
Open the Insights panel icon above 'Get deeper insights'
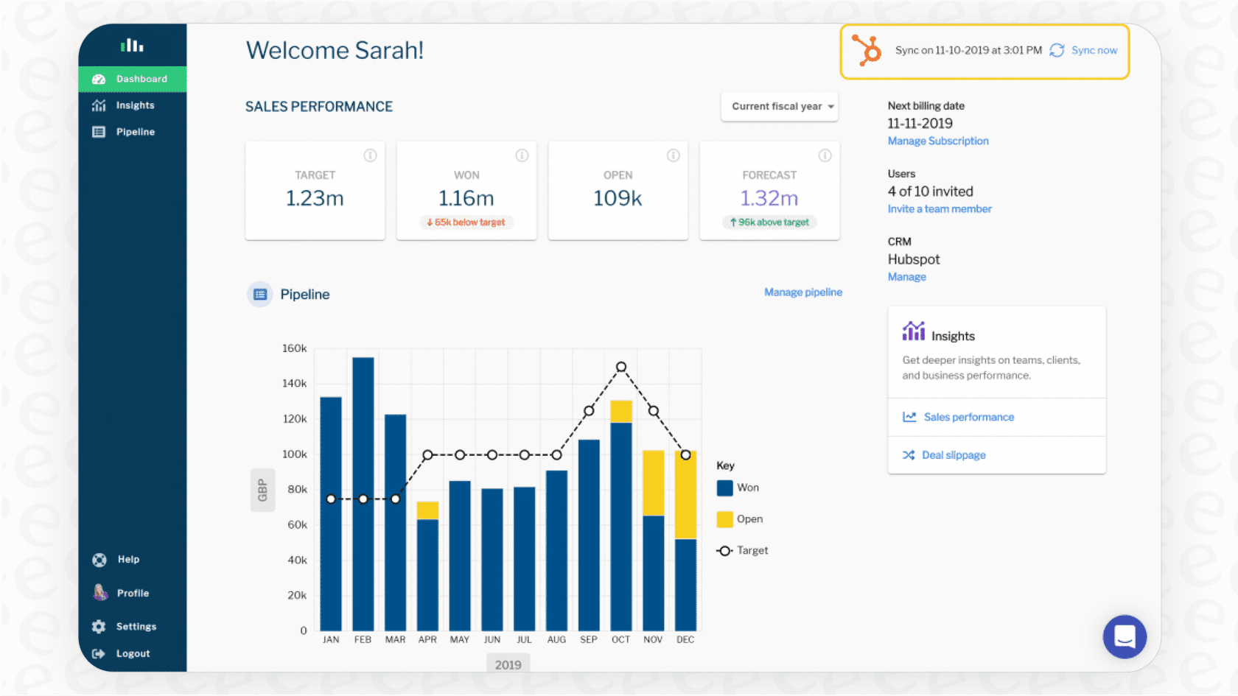913,331
